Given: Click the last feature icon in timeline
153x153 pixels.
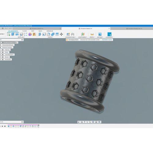Looking at the screenshot, I should pos(37,126).
